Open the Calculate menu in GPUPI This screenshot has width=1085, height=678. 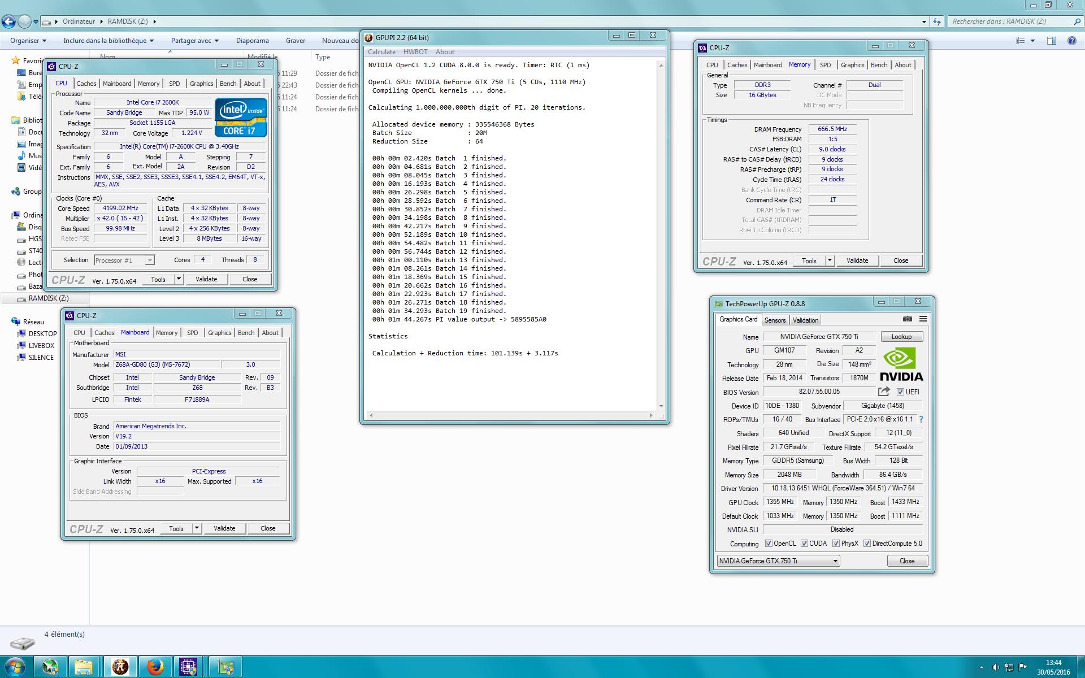(381, 52)
